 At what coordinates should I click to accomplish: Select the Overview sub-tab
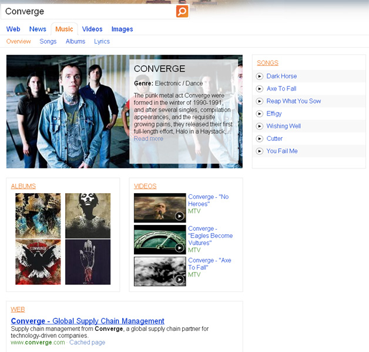(18, 41)
